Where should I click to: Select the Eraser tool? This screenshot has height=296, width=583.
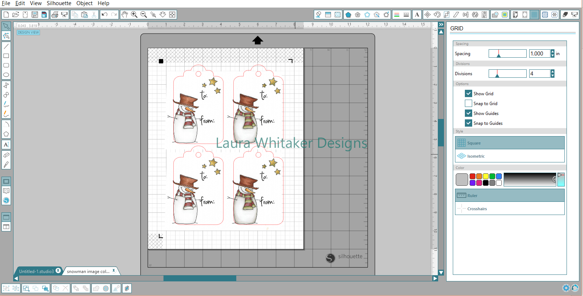(x=6, y=155)
